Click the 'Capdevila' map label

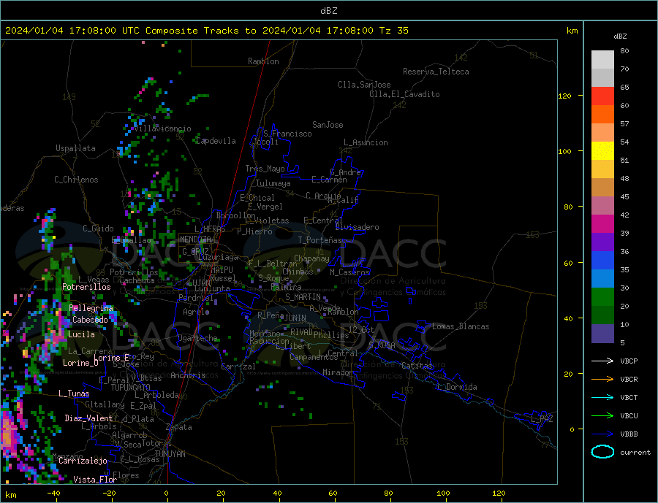(x=216, y=141)
